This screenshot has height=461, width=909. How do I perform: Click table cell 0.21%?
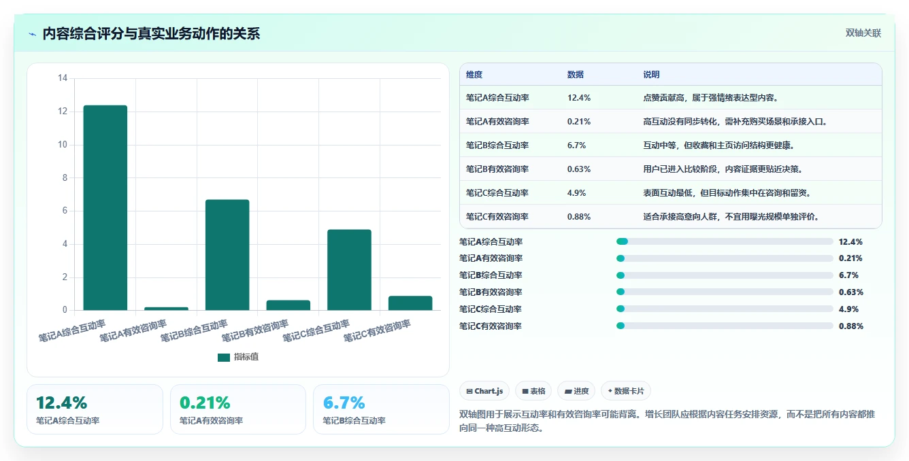(579, 122)
